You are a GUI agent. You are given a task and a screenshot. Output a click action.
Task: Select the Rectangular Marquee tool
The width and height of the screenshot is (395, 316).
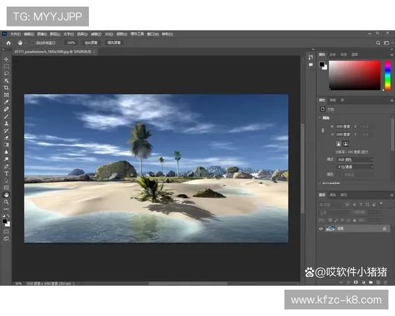click(7, 66)
